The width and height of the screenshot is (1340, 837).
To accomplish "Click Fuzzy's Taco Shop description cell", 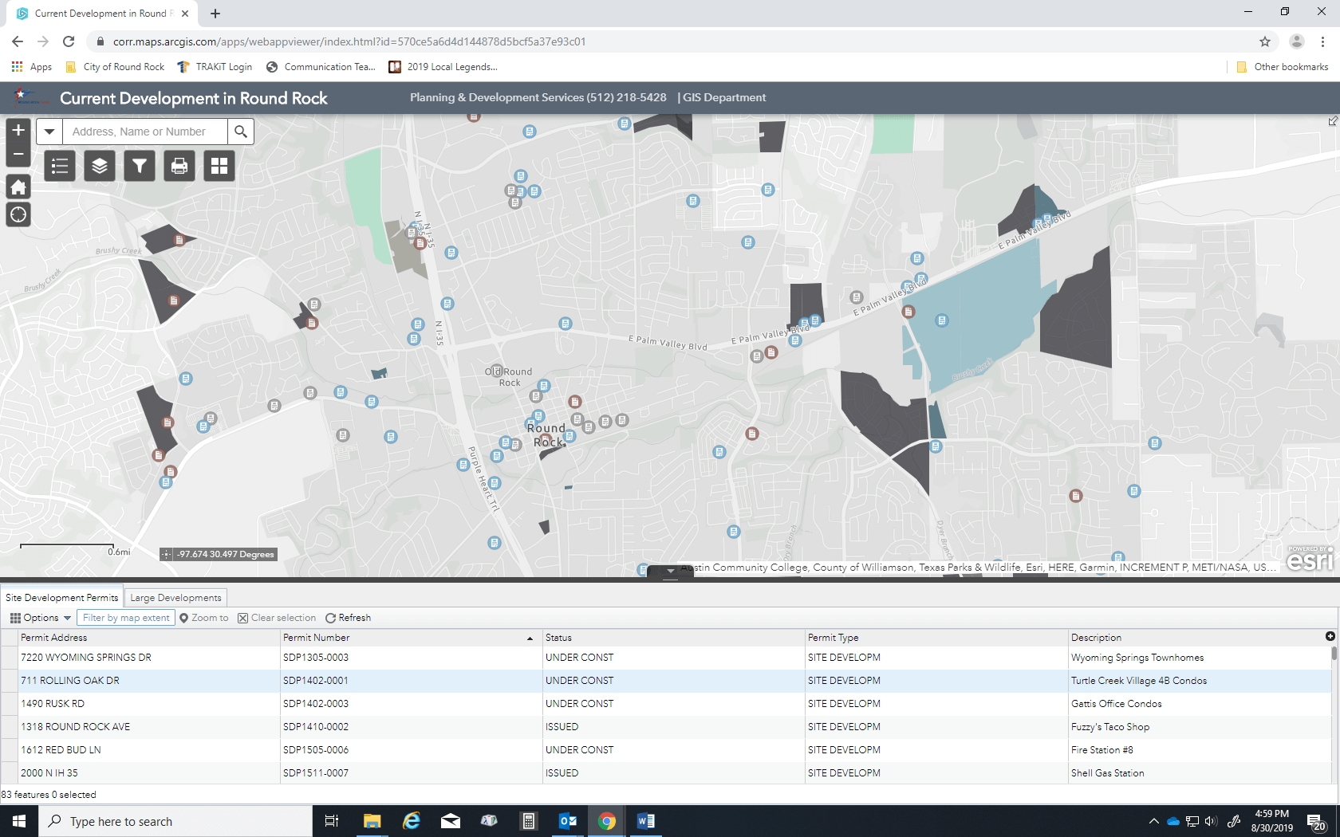I will (x=1200, y=727).
